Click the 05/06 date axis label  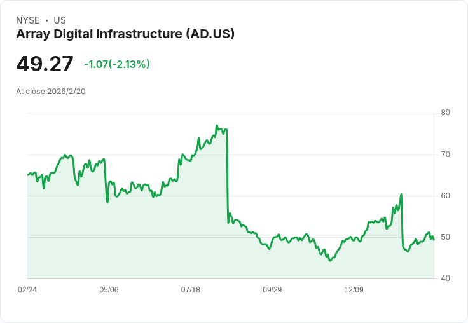pyautogui.click(x=109, y=290)
